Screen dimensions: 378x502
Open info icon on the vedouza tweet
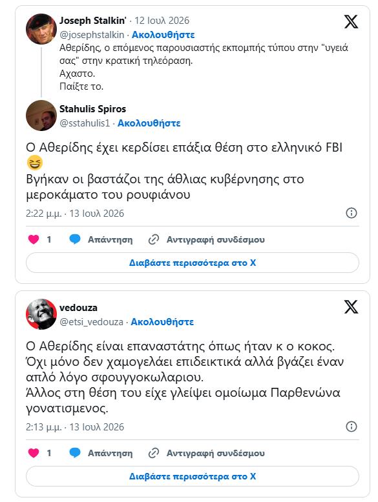click(x=352, y=427)
